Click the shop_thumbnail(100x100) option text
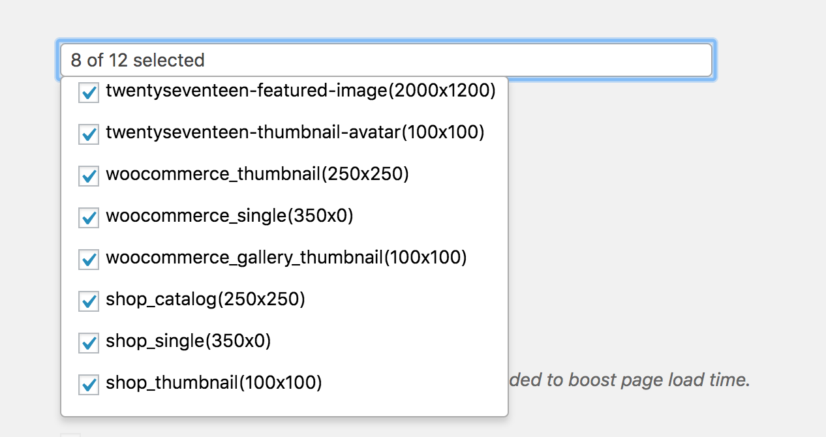 (214, 383)
